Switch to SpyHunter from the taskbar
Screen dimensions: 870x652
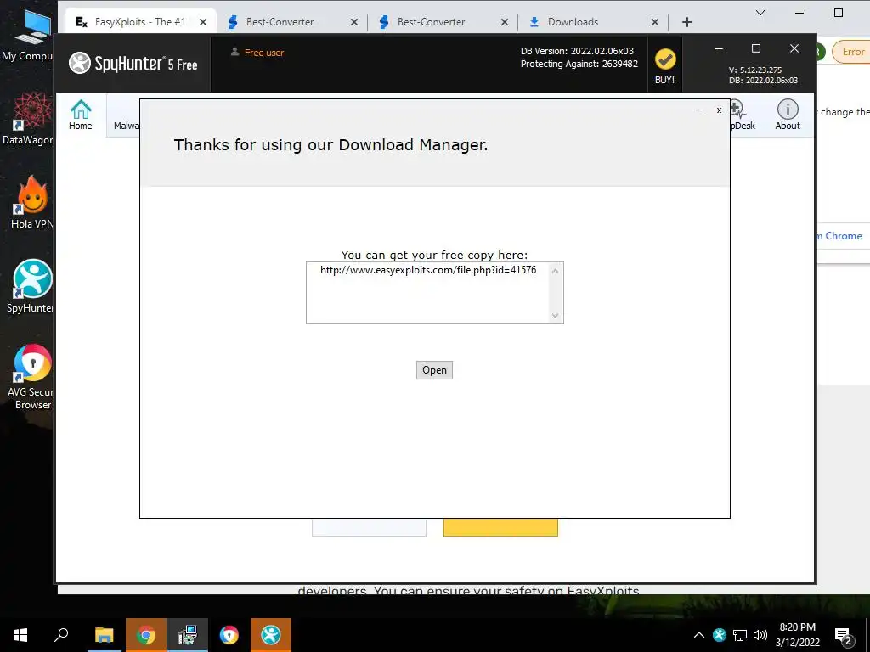click(x=271, y=635)
